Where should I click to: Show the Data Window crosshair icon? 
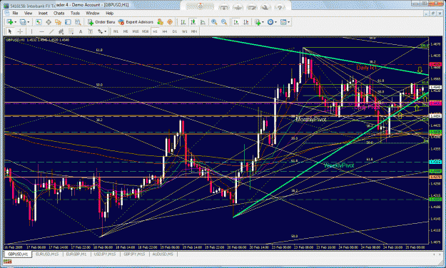(49, 22)
